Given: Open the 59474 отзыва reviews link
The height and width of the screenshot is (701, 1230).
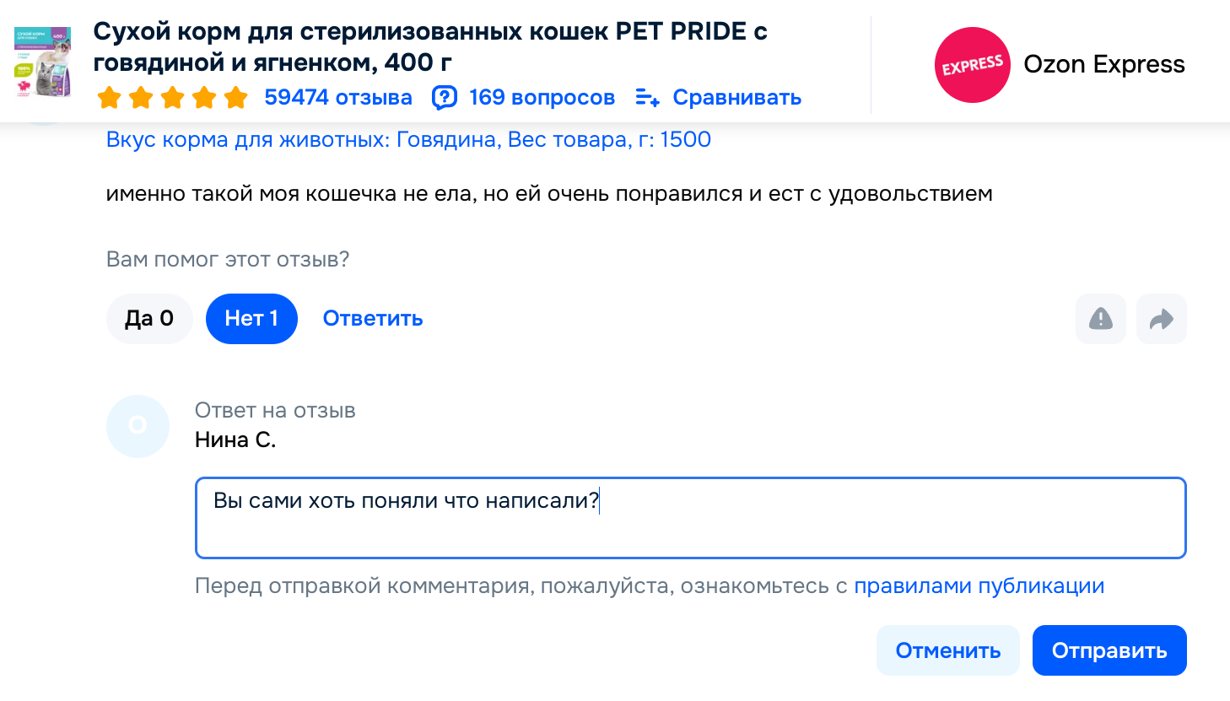Looking at the screenshot, I should pyautogui.click(x=337, y=98).
